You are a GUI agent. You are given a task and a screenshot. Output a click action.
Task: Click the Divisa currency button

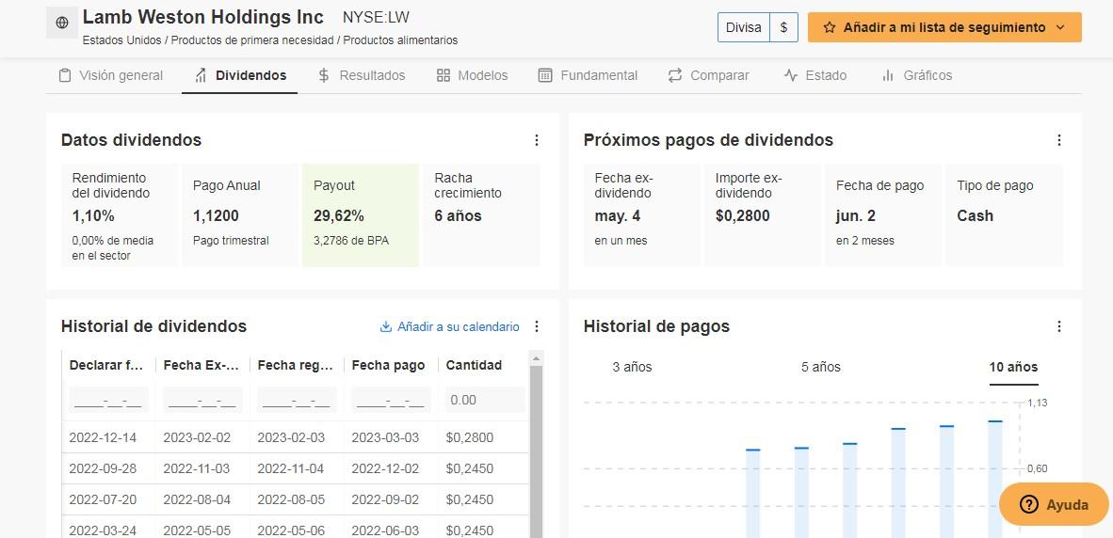click(x=743, y=27)
